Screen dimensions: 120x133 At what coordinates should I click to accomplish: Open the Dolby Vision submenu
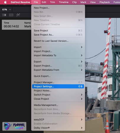[x=58, y=128]
